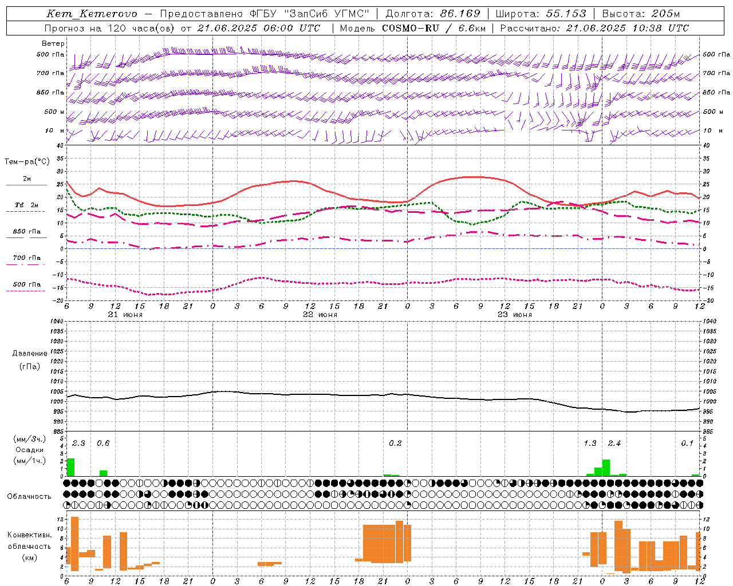Click the Тем-ра(°C) axis label
Screen dimensions: 733x586
[27, 162]
